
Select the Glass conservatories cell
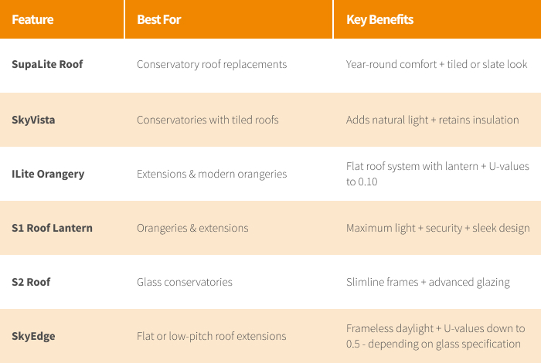point(185,282)
